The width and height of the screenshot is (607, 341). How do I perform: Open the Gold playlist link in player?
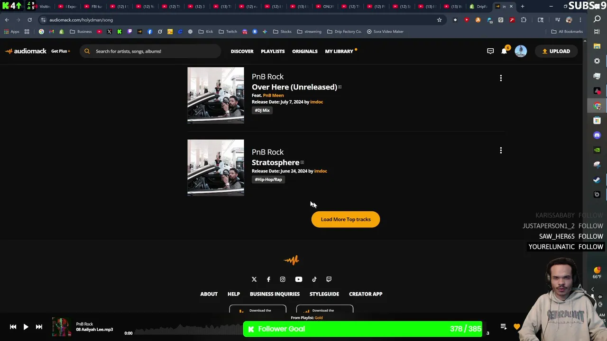[319, 318]
